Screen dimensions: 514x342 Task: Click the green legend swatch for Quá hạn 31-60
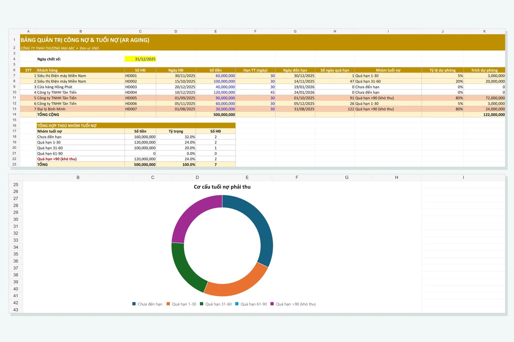[x=202, y=304]
